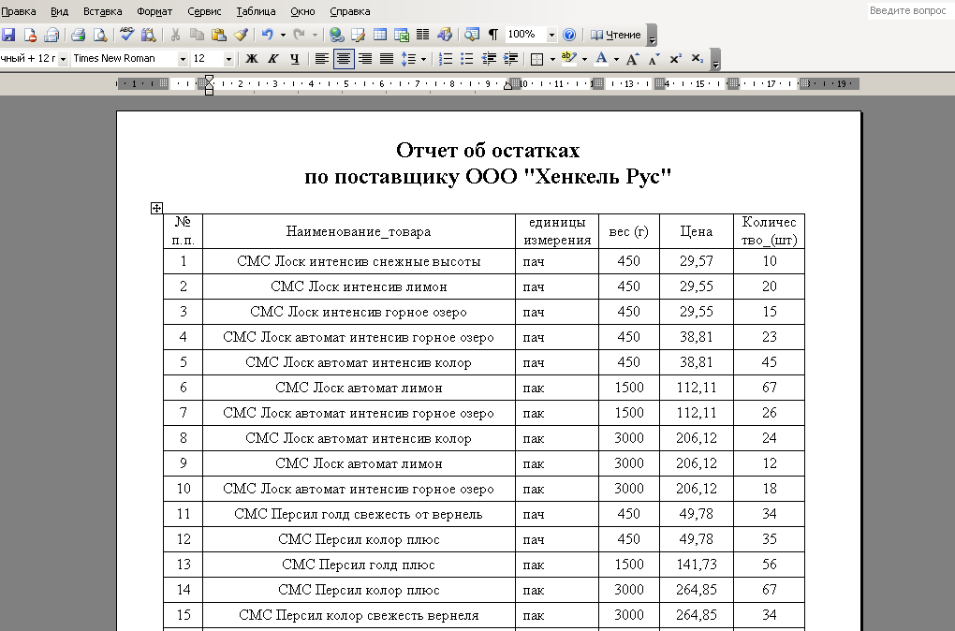The width and height of the screenshot is (955, 631).
Task: Open the Таблица menu
Action: click(x=256, y=11)
